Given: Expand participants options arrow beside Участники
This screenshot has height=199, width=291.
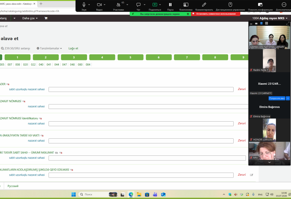Looking at the screenshot, I should click(127, 5).
